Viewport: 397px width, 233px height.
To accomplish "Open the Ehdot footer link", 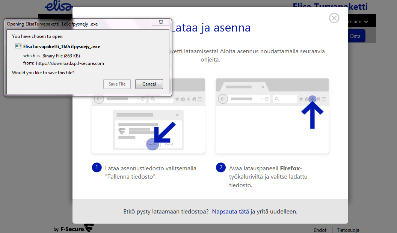I will 320,230.
